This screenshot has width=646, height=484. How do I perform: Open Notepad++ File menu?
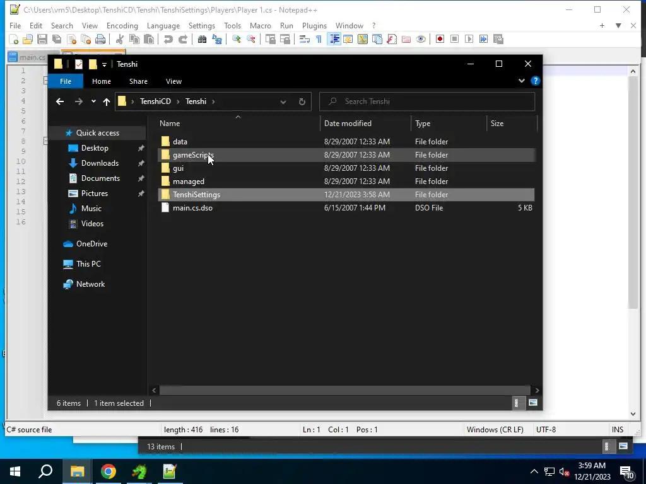15,25
